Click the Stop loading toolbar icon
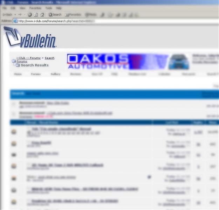Screen dimensions: 219x210 (x=30, y=15)
